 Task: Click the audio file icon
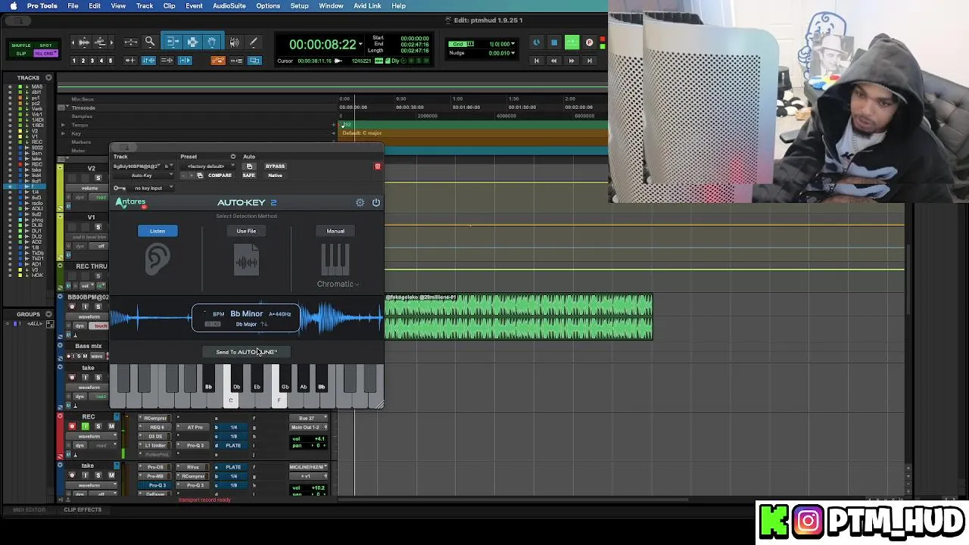click(x=246, y=260)
